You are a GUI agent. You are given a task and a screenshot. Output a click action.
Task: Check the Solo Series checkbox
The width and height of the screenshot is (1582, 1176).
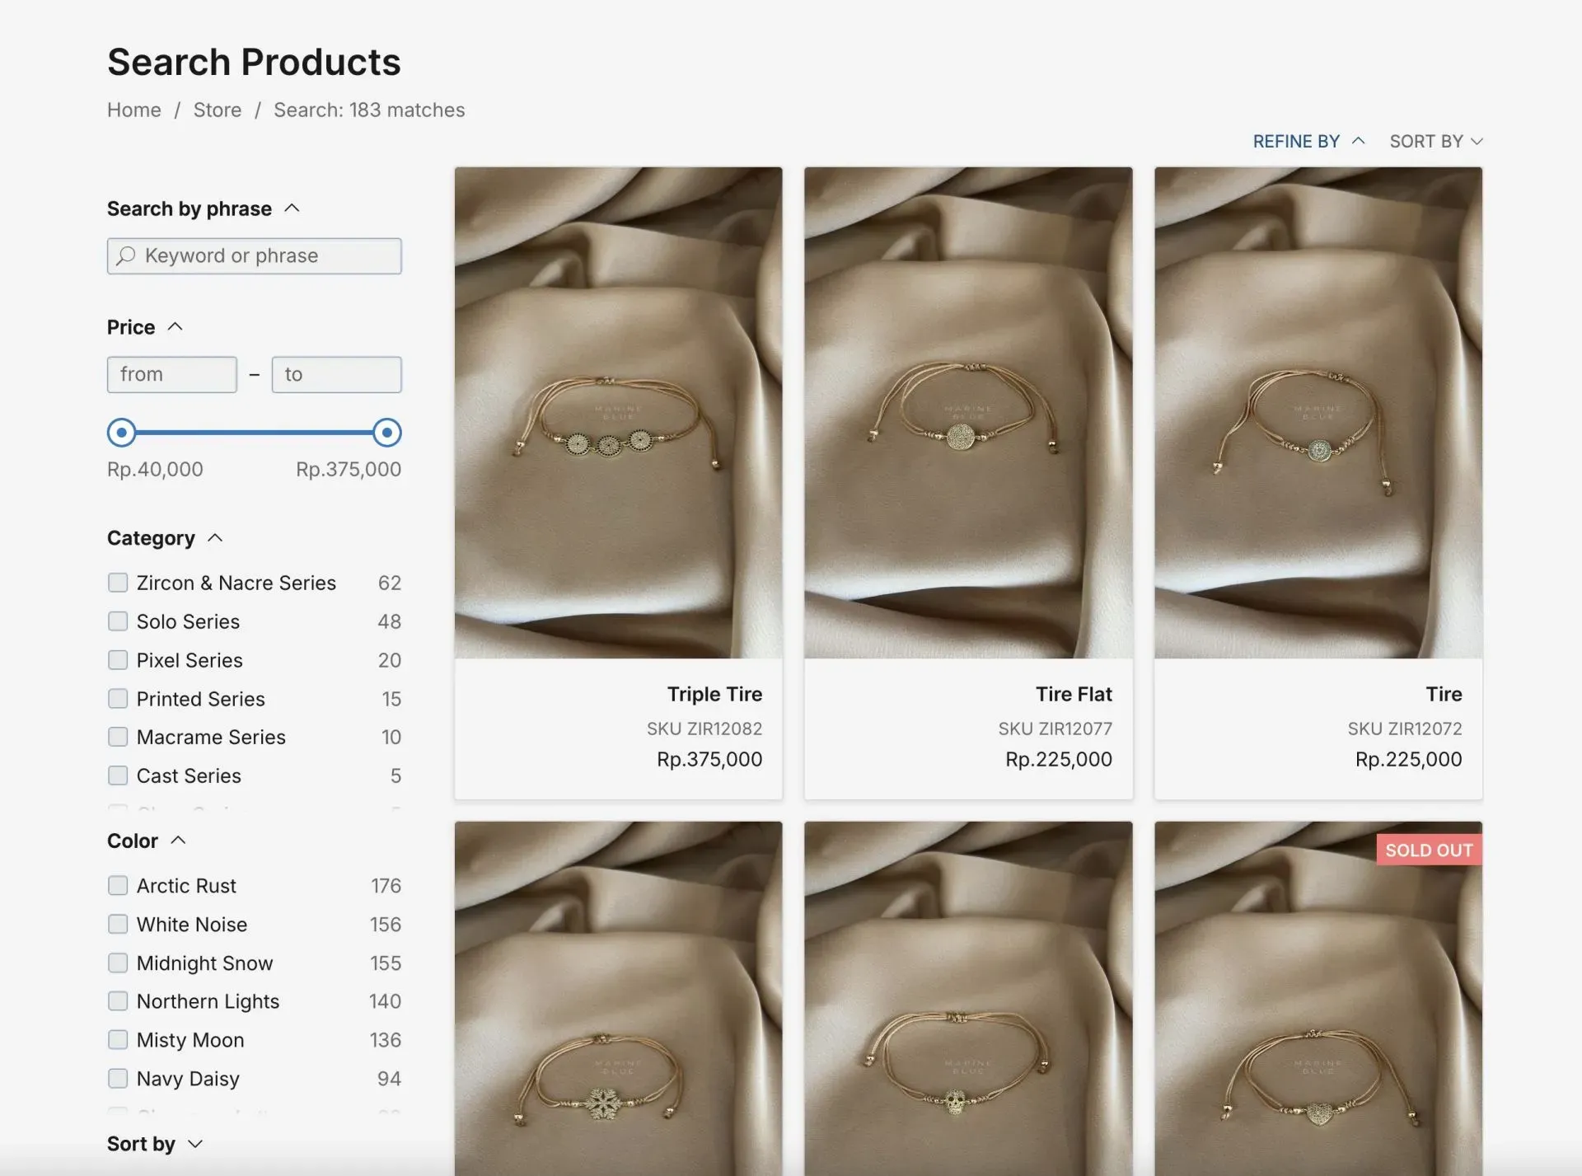(x=118, y=621)
